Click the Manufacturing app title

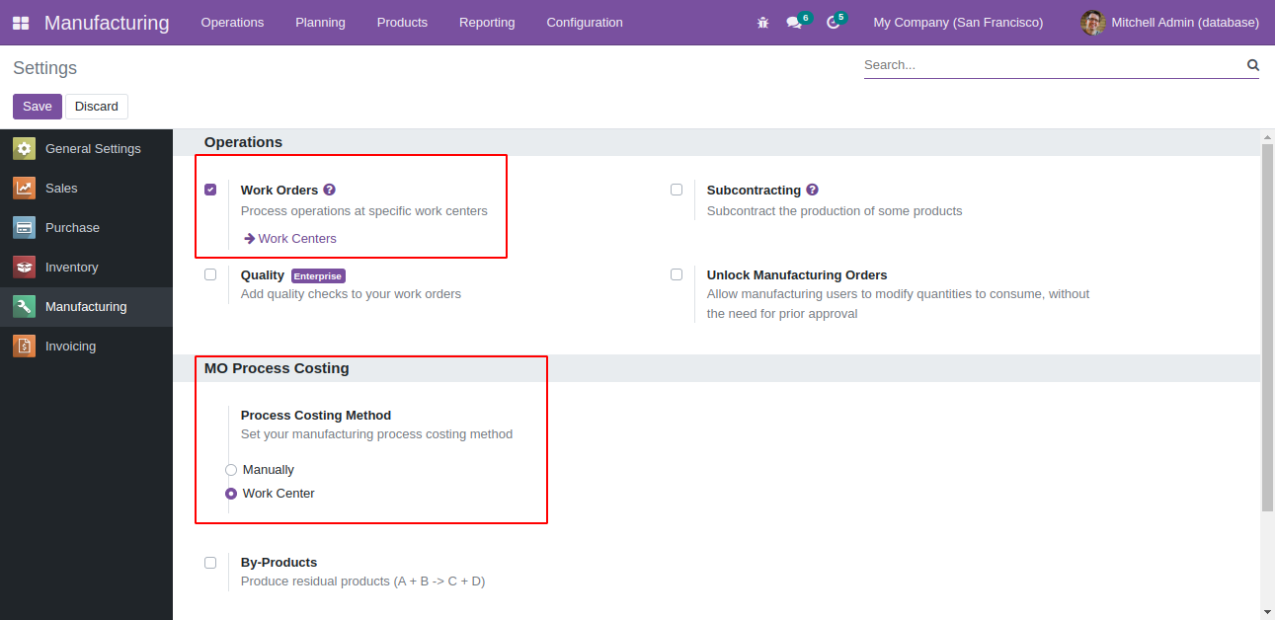107,23
